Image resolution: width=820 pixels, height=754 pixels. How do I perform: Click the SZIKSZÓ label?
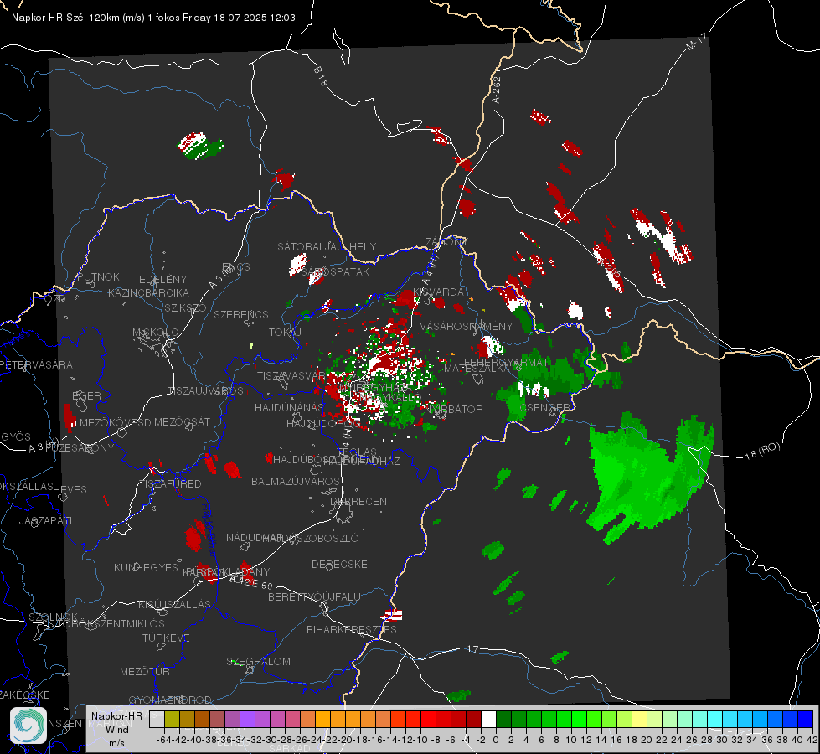click(x=185, y=307)
